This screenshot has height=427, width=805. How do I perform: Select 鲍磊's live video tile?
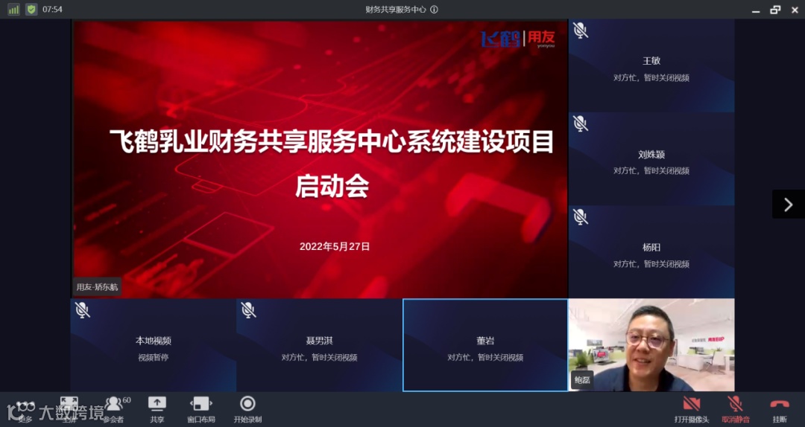pyautogui.click(x=651, y=345)
